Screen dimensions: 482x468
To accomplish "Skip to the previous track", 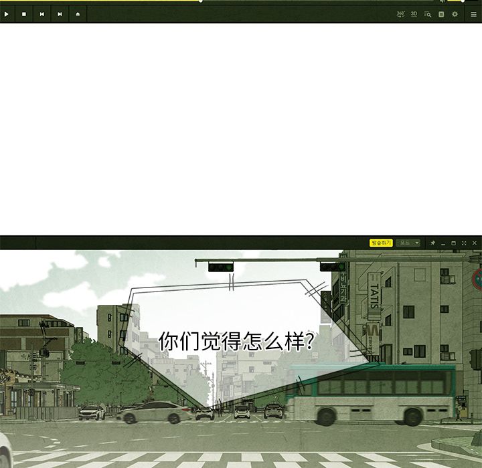I will (x=42, y=14).
